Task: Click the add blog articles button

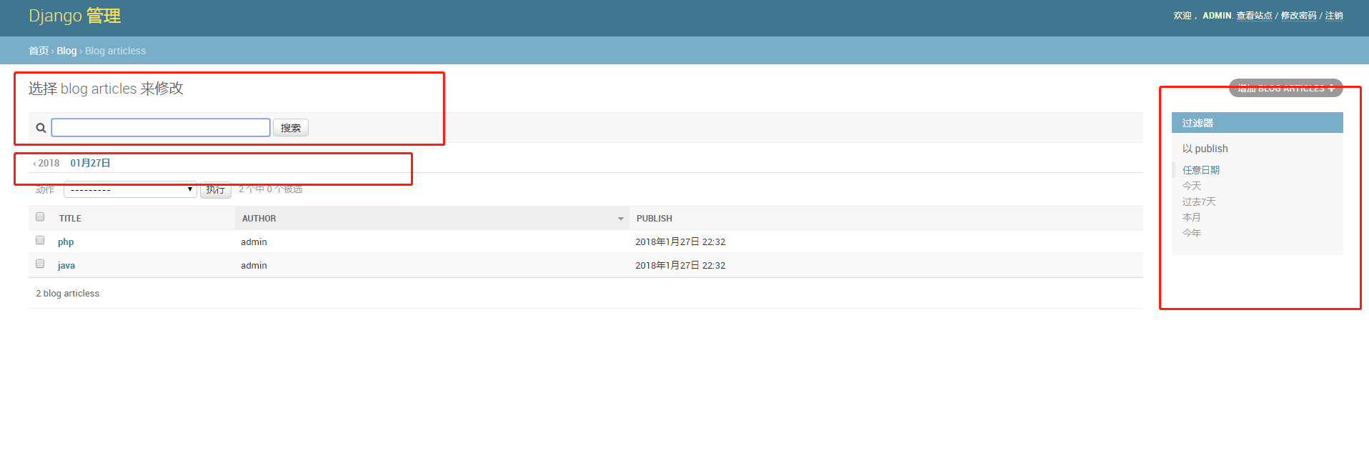Action: [1285, 88]
